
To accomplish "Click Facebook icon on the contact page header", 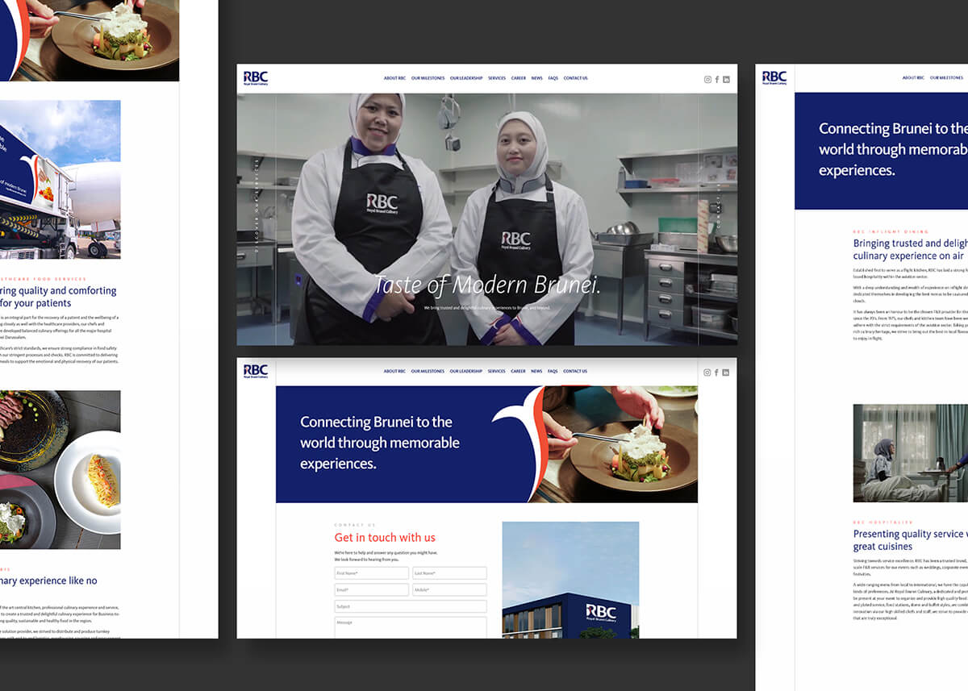I will pyautogui.click(x=717, y=373).
